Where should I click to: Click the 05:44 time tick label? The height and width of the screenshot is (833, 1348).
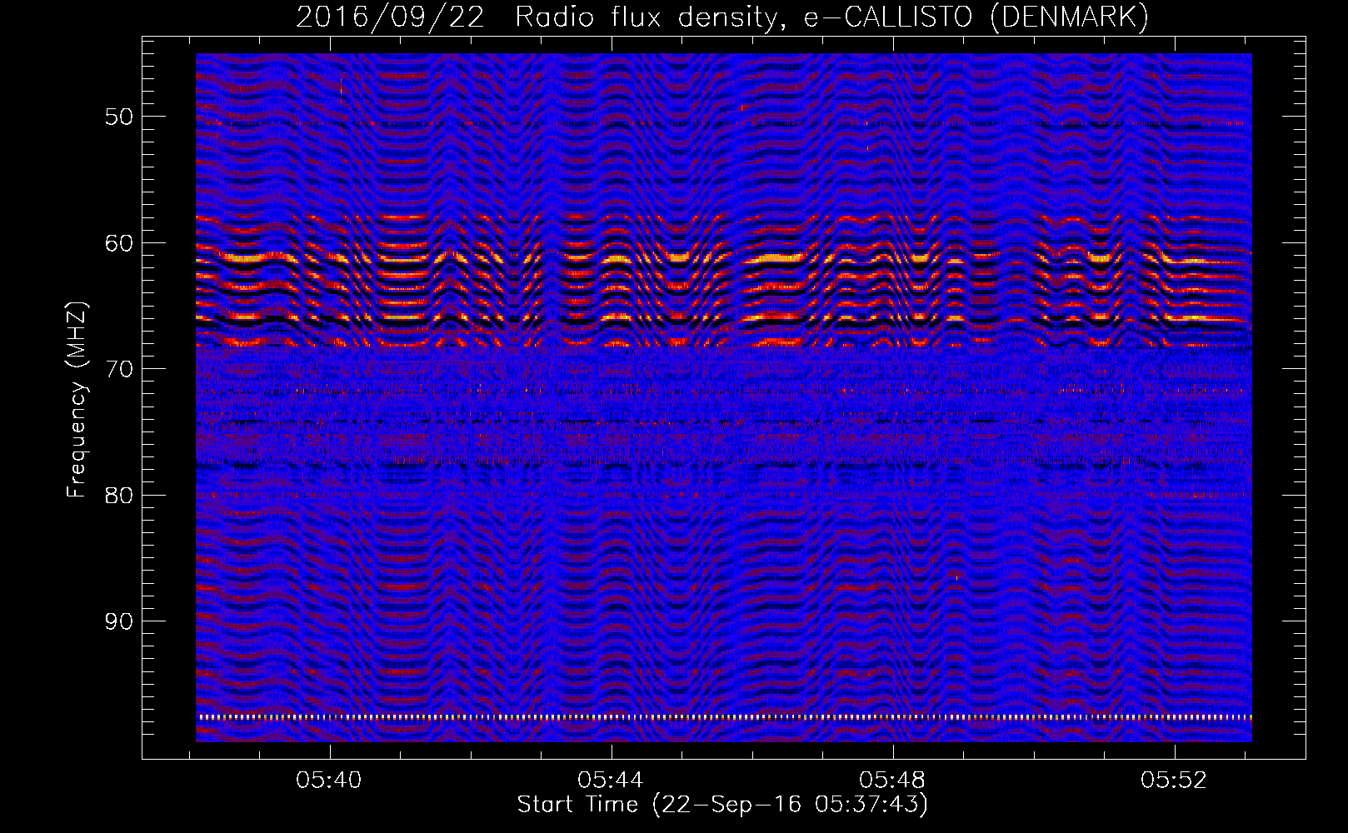coord(611,780)
